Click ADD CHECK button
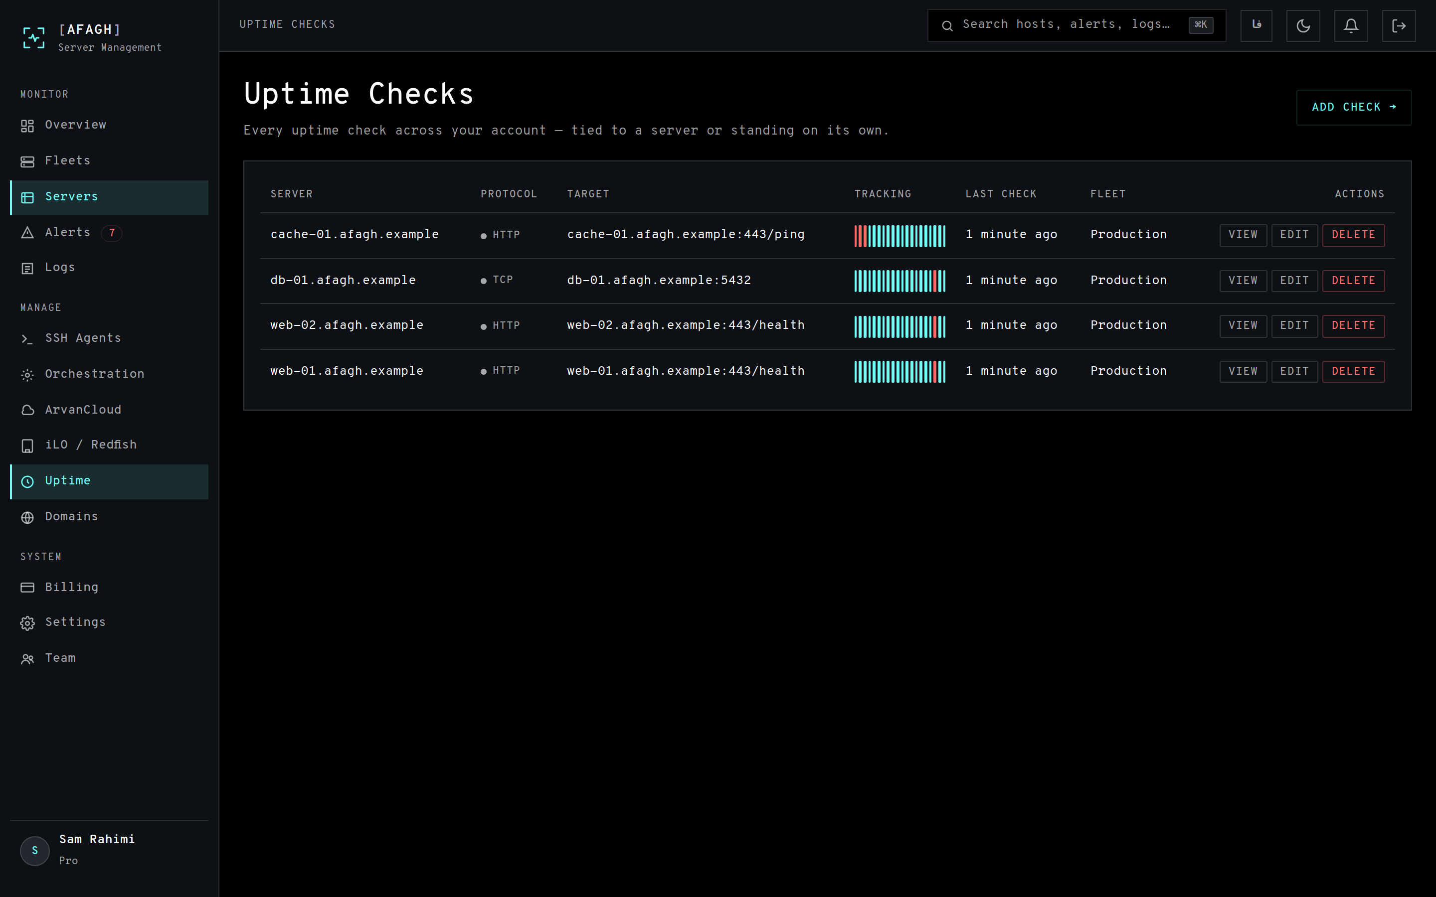 point(1354,107)
